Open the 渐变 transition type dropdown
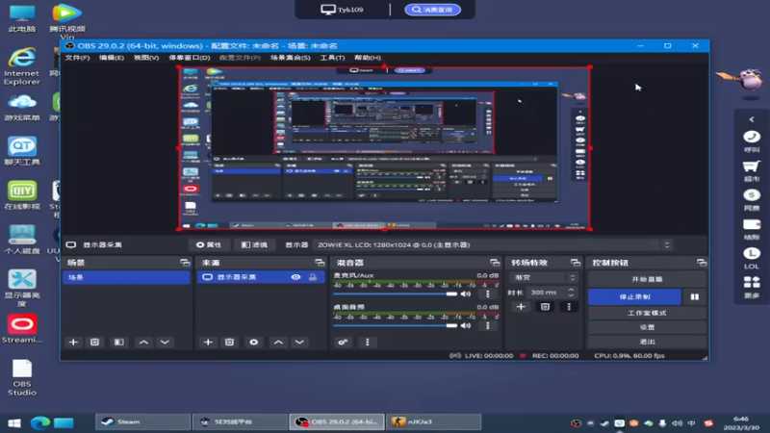The width and height of the screenshot is (770, 433). (543, 278)
